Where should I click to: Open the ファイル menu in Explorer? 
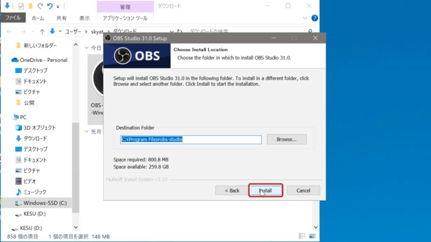[13, 18]
